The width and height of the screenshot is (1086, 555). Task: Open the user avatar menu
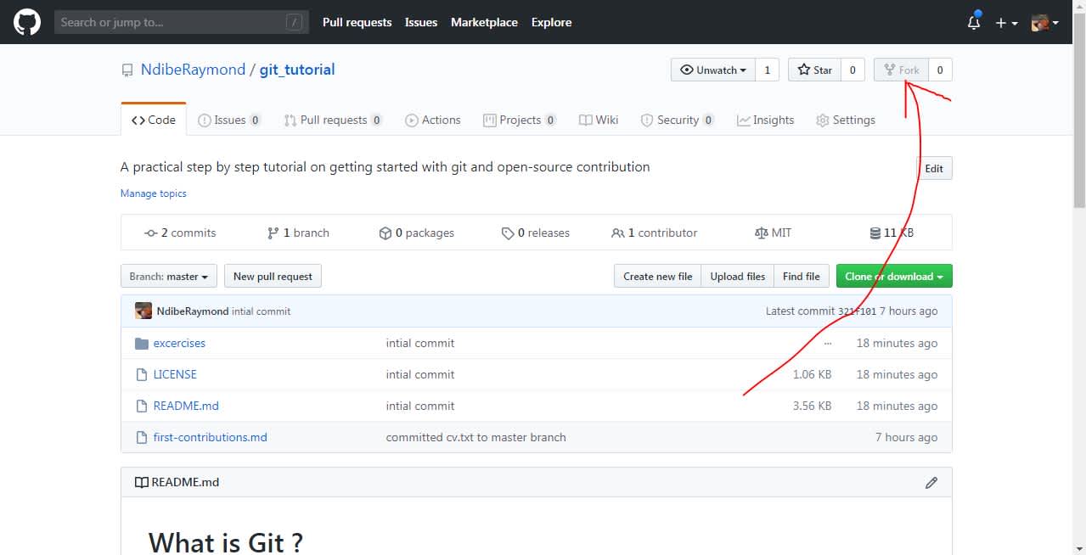coord(1044,23)
